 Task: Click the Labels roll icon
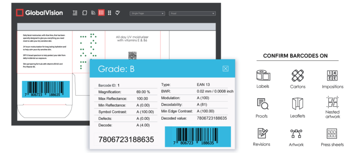[263, 75]
